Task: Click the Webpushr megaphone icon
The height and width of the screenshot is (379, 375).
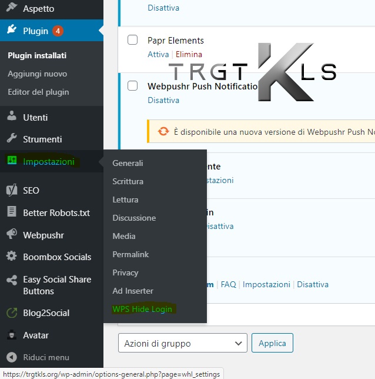Action: [12, 235]
